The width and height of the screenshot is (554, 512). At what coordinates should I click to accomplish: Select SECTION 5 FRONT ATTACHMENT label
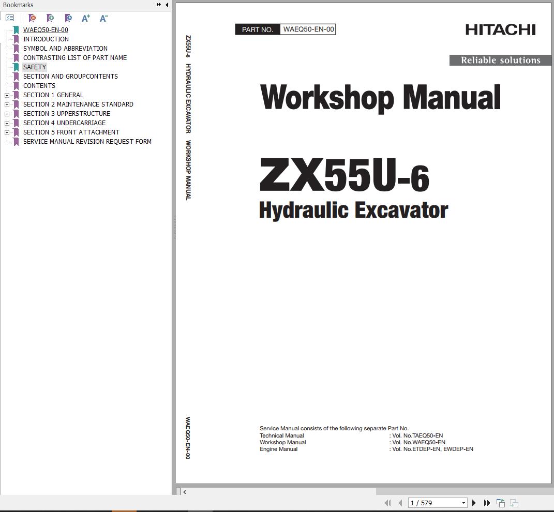click(x=71, y=132)
